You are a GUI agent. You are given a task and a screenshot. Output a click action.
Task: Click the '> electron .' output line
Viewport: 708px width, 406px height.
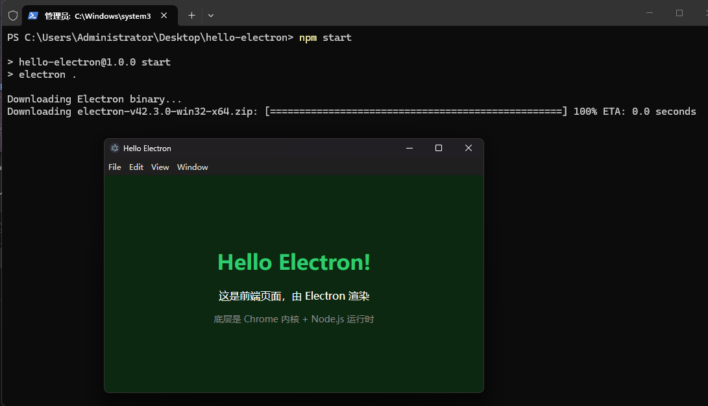click(x=42, y=75)
